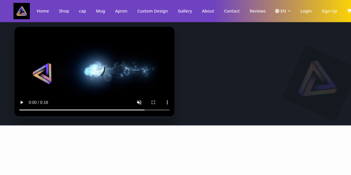
Task: Click the globe language icon
Action: (277, 11)
